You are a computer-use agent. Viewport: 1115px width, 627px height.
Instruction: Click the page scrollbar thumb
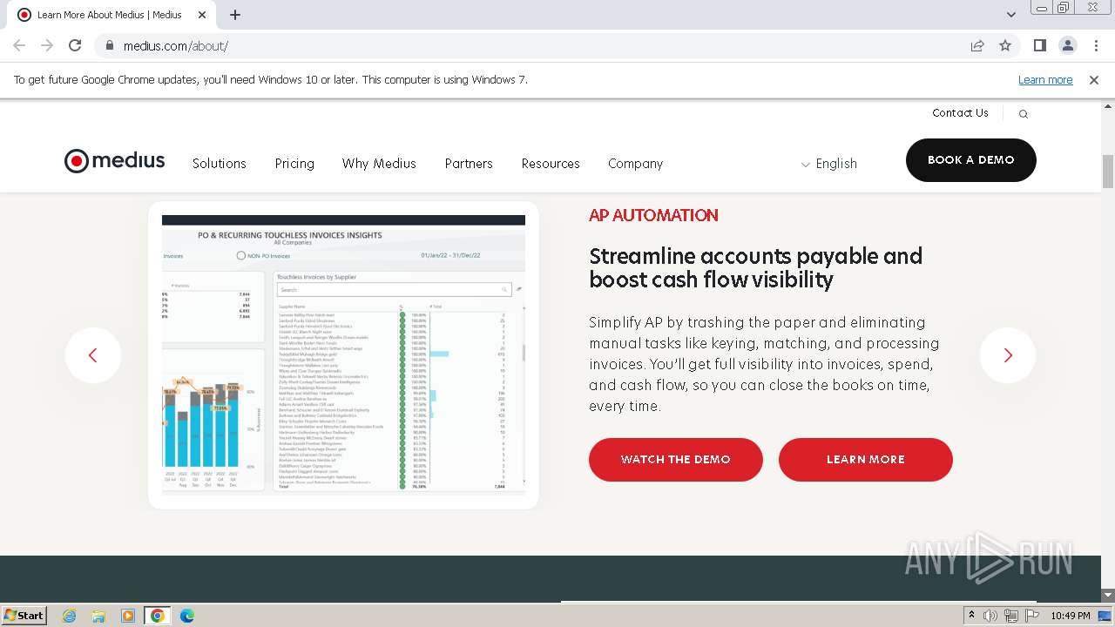point(1108,172)
